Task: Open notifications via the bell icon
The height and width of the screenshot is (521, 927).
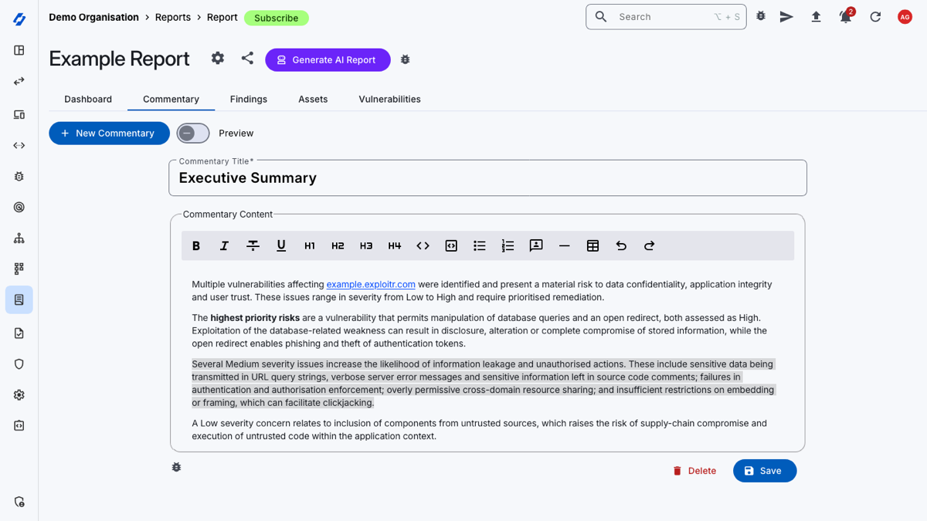Action: 845,16
